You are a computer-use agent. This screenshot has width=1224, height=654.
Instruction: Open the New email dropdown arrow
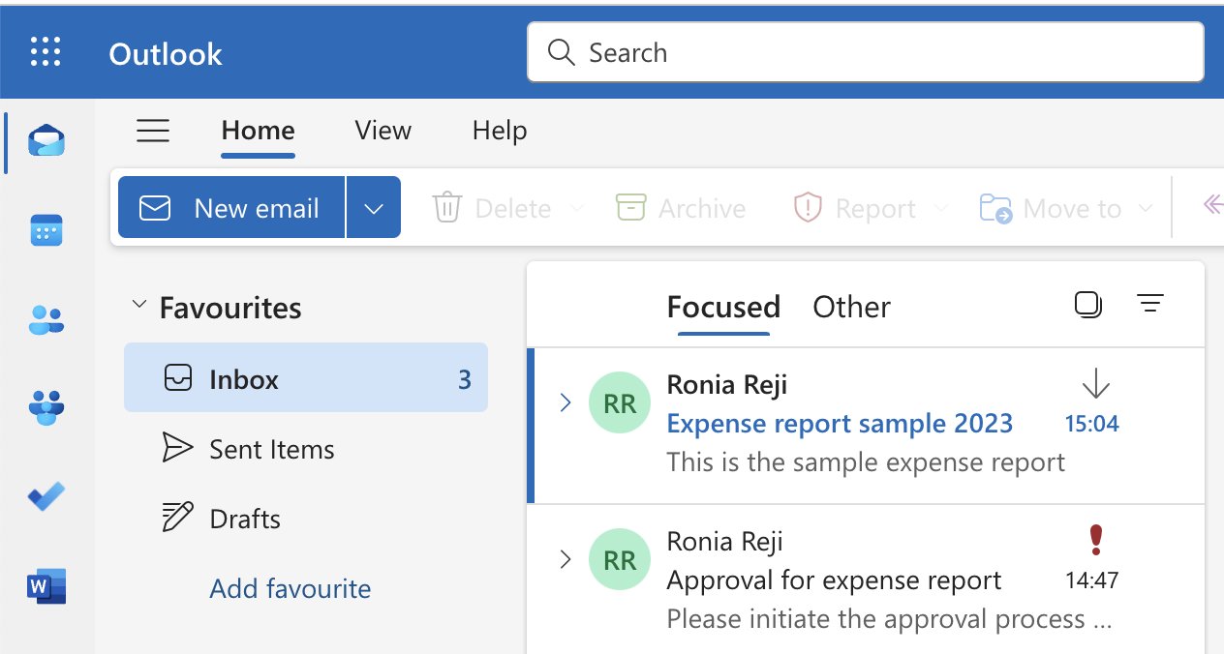[374, 206]
